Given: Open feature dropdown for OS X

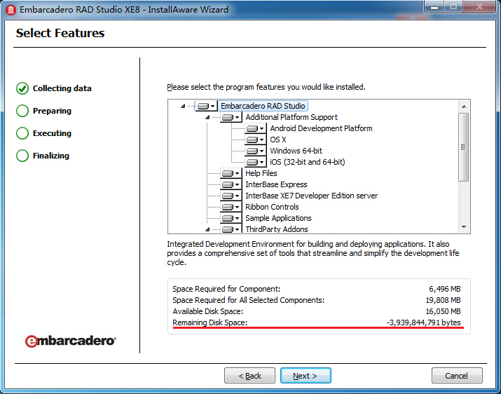Looking at the screenshot, I should 255,140.
